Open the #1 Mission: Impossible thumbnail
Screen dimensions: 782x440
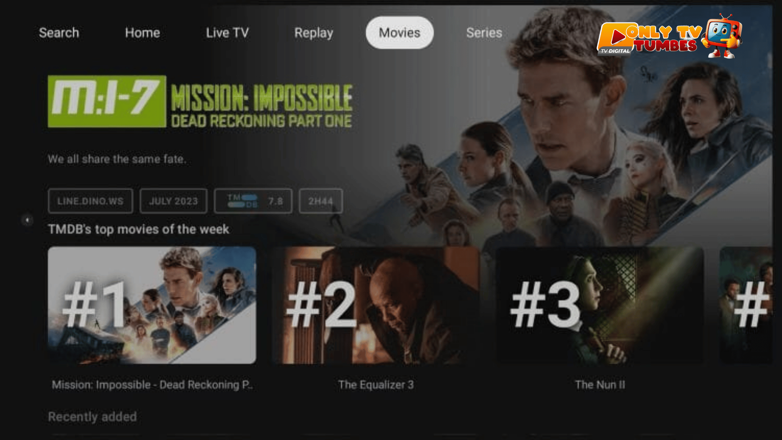point(152,305)
